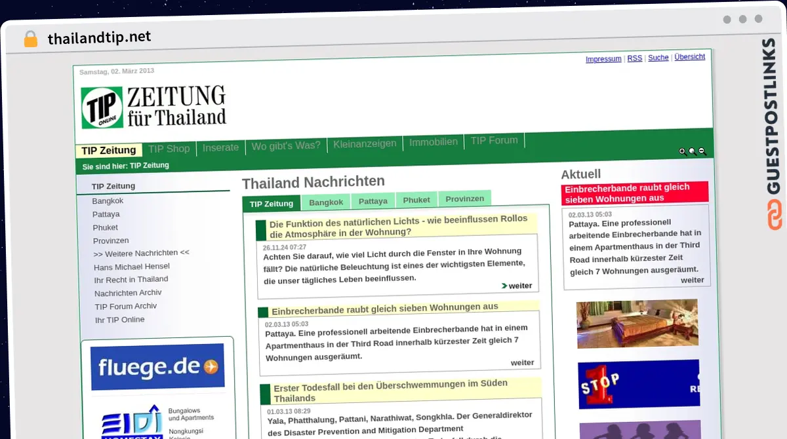Open the TIP Forum menu item

(494, 140)
